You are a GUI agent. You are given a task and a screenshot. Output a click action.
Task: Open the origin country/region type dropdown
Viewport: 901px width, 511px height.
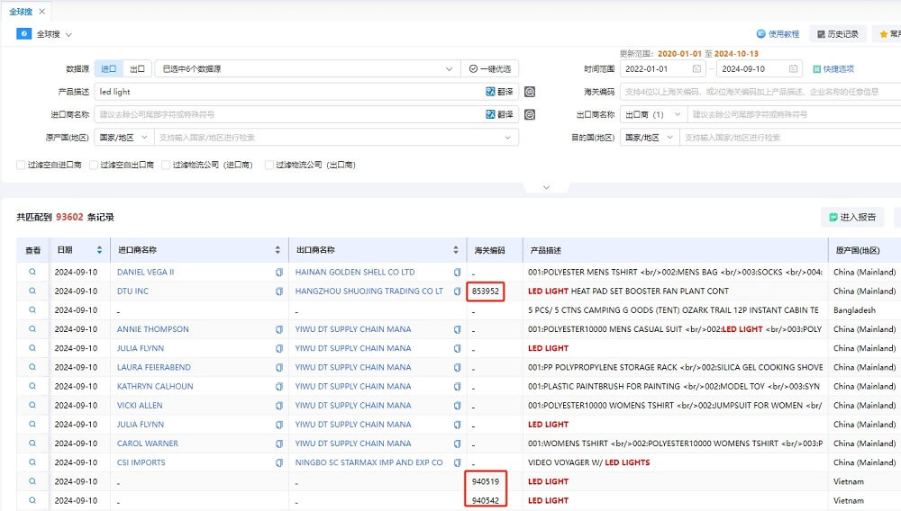coord(125,138)
